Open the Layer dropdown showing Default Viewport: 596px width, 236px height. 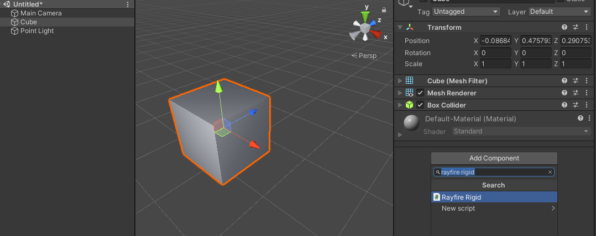559,12
